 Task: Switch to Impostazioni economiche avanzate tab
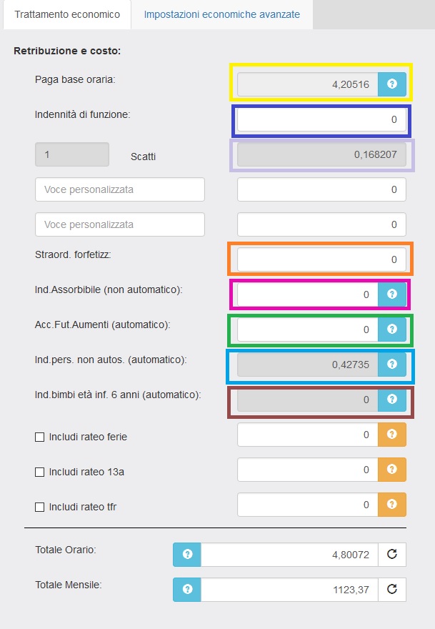click(221, 14)
